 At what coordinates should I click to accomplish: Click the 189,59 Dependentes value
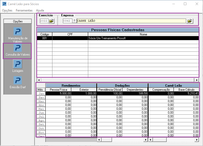click(x=135, y=94)
